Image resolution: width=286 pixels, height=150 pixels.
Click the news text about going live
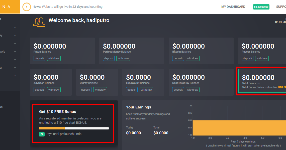[x=68, y=7]
